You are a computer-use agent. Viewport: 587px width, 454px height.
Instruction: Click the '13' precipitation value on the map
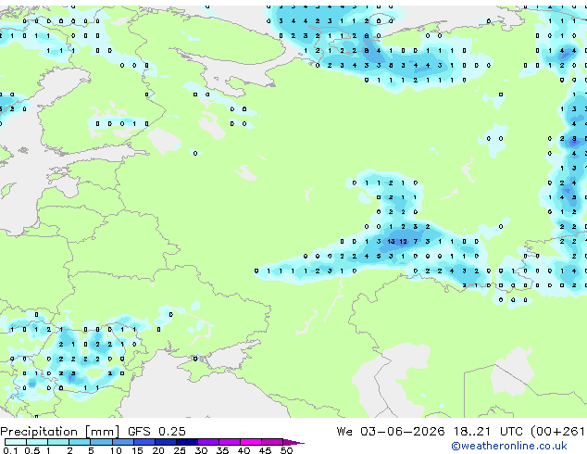pos(391,242)
